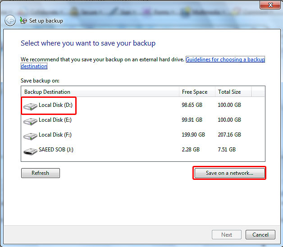Viewport: 283px width, 247px height.
Task: Click the Set up backup title icon
Action: pyautogui.click(x=23, y=21)
